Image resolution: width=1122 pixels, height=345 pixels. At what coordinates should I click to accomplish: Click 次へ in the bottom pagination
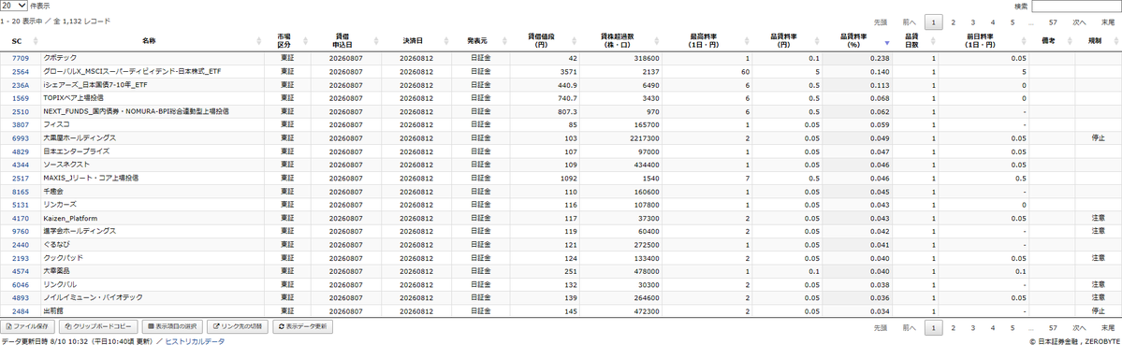point(1079,327)
